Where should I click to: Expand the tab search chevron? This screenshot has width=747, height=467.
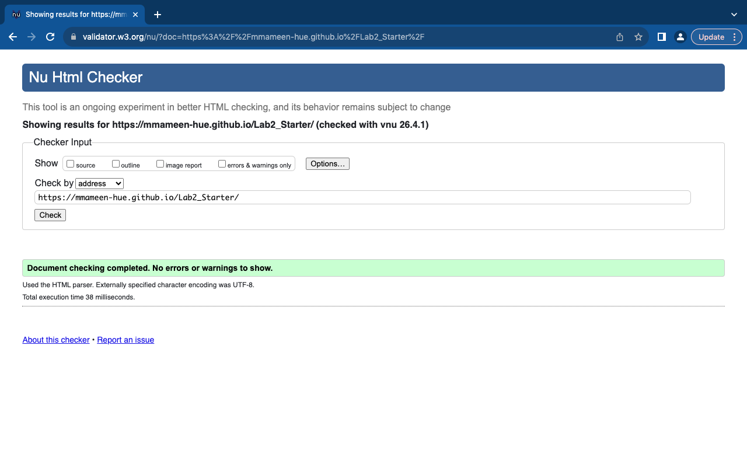[x=734, y=15]
